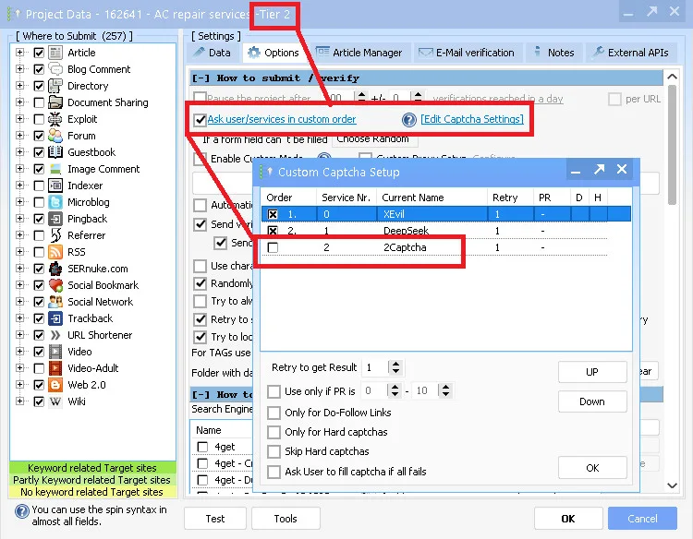Expand the Blog Comment tree node
Screen dimensions: 693x539
coord(20,69)
